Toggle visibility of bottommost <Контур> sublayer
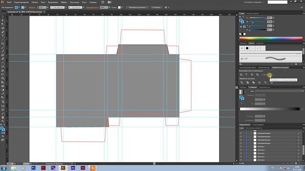This screenshot has height=171, width=305. click(x=241, y=160)
